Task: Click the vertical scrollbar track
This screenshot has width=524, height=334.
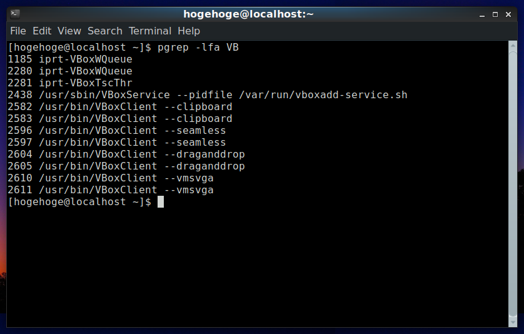Action: (513, 184)
